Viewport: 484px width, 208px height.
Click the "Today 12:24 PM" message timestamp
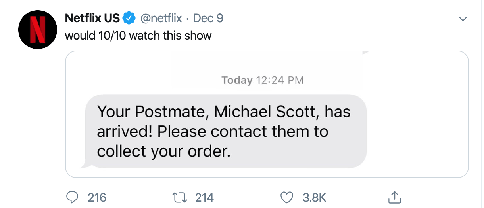pyautogui.click(x=262, y=80)
